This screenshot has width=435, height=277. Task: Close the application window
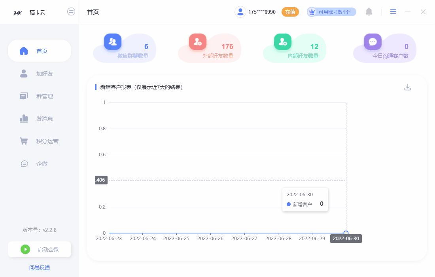[423, 11]
